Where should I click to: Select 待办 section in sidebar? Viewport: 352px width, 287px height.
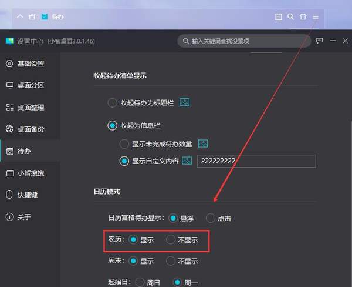point(30,151)
